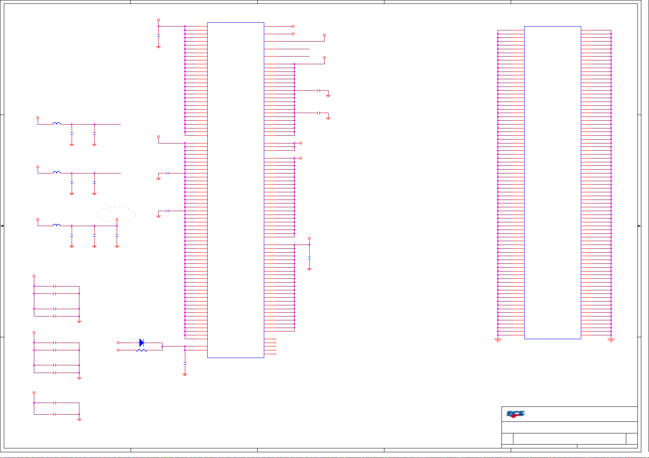Screen dimensions: 649x458
Task: Select the capacitor below the diode-resistor junction
Action: 185,363
